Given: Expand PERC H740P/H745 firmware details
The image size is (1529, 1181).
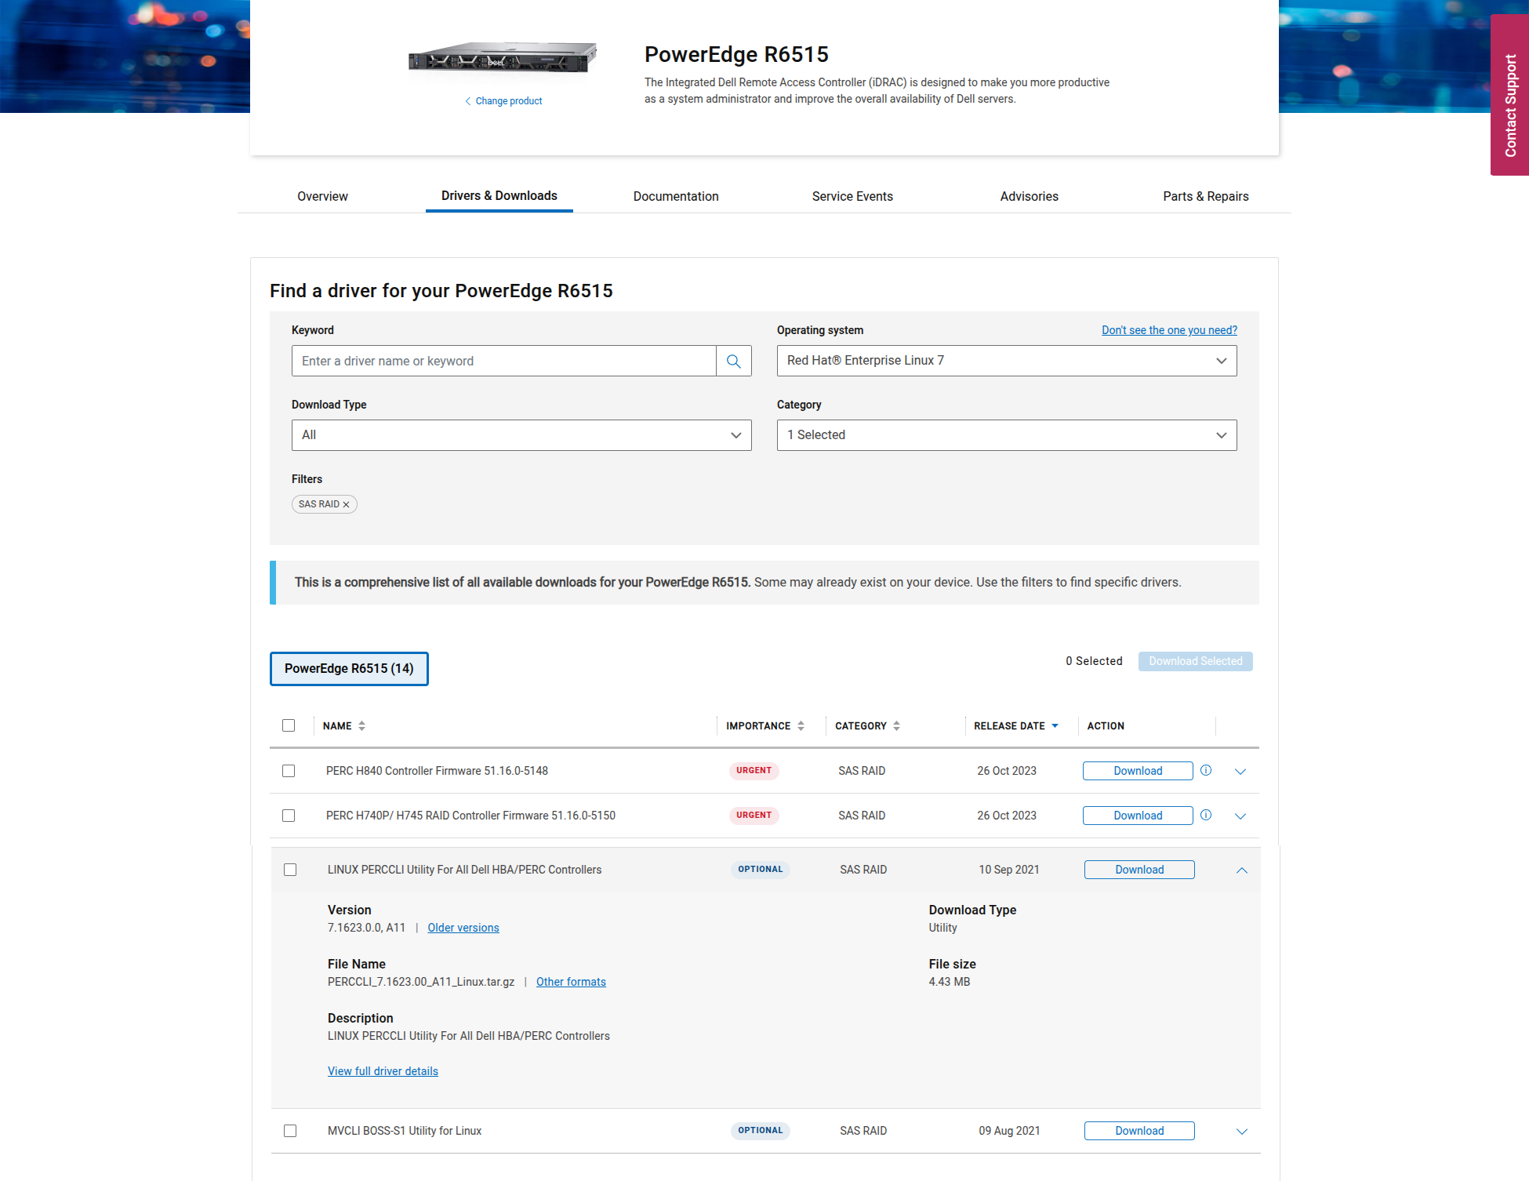Looking at the screenshot, I should (x=1240, y=816).
